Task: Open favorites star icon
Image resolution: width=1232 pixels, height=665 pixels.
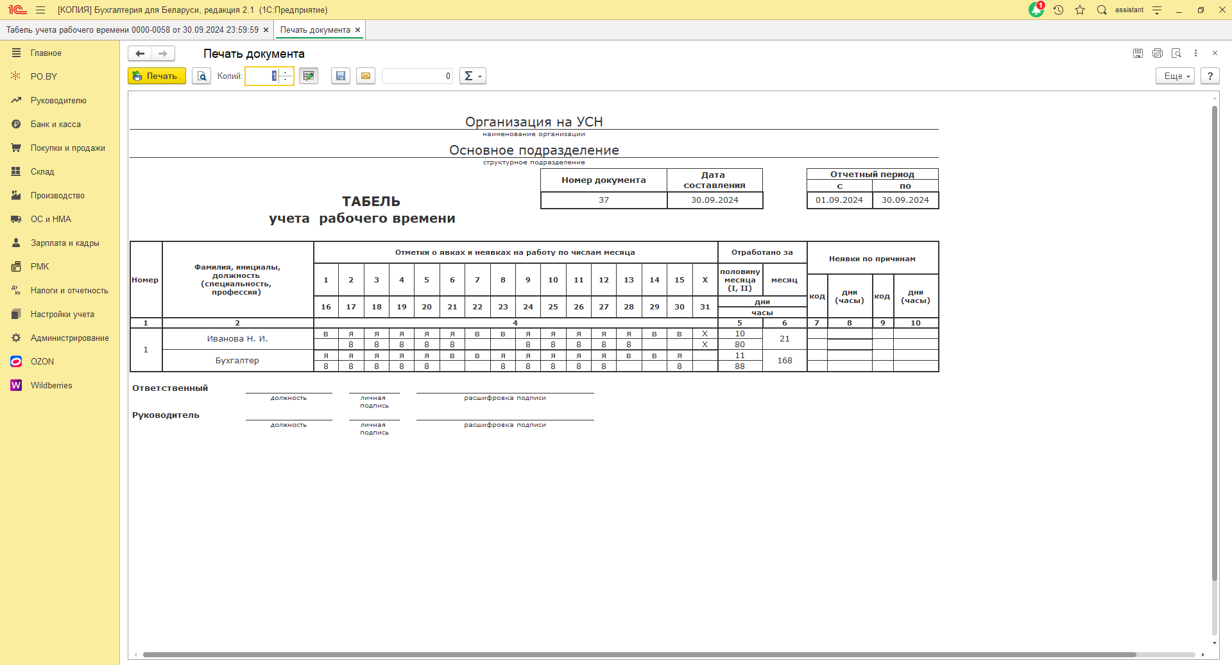Action: pyautogui.click(x=1080, y=10)
